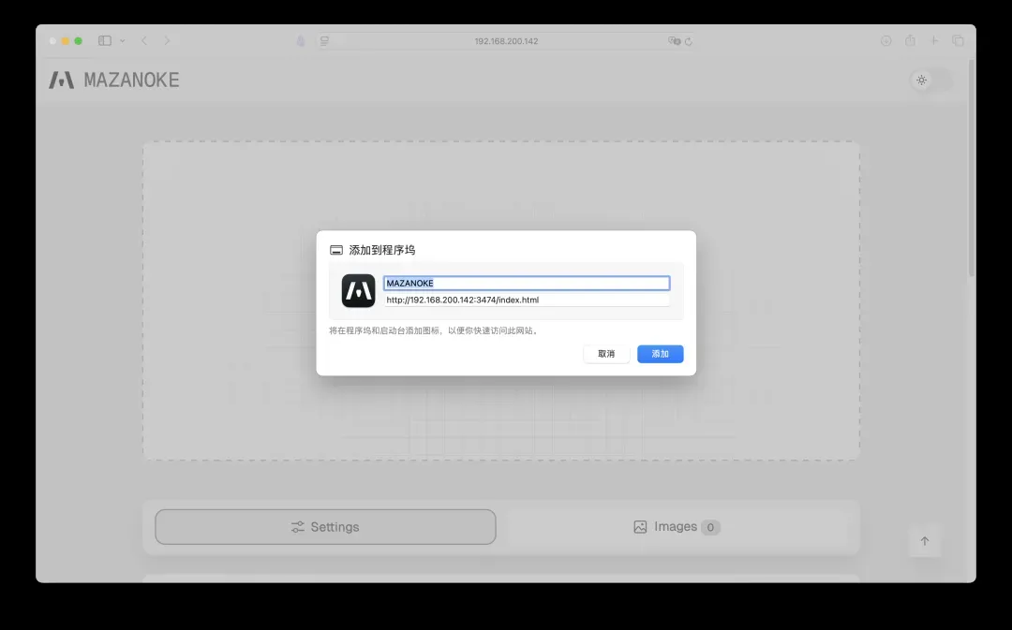Click the image upload drop zone

tap(500, 187)
